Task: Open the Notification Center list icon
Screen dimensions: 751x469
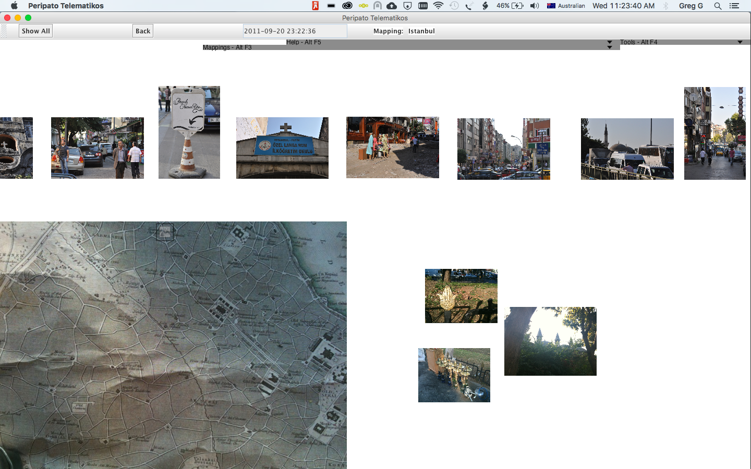Action: pos(734,6)
